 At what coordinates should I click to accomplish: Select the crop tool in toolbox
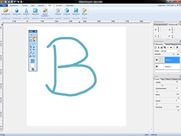(x=30, y=47)
